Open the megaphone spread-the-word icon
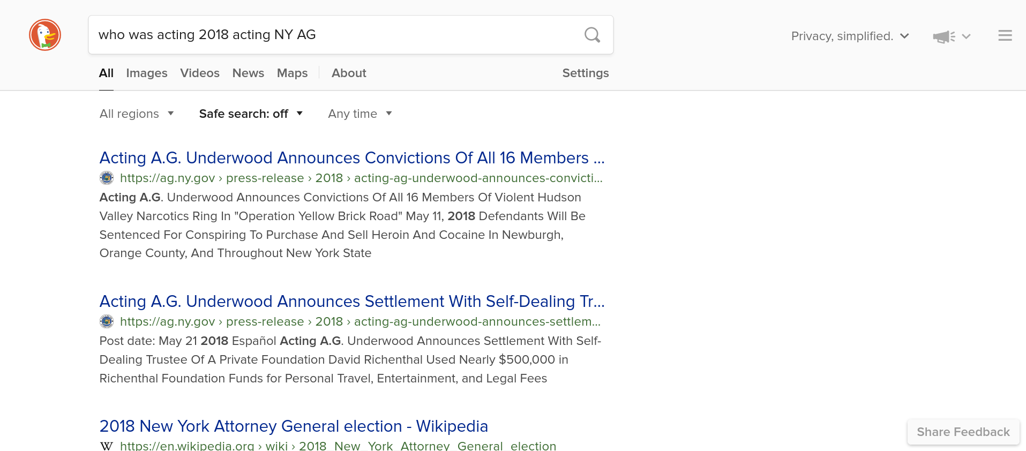Screen dimensions: 1026x451 [943, 36]
